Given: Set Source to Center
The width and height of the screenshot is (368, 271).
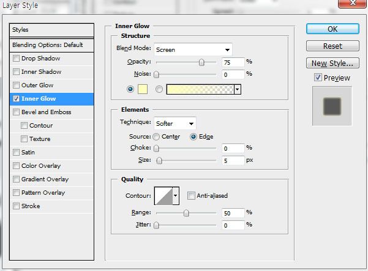Looking at the screenshot, I should point(156,137).
